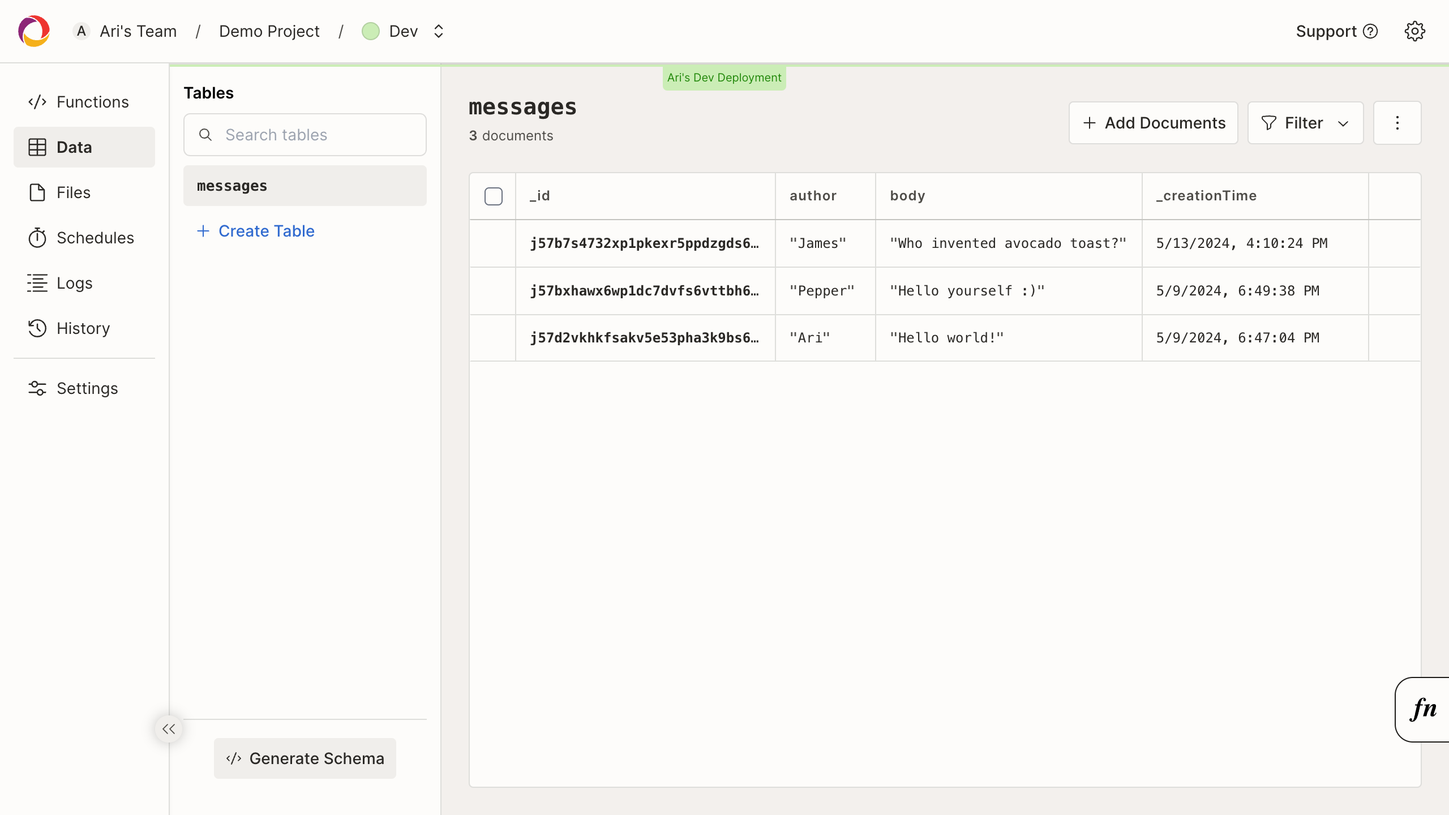Click Generate Schema button
The width and height of the screenshot is (1449, 815).
click(x=305, y=758)
